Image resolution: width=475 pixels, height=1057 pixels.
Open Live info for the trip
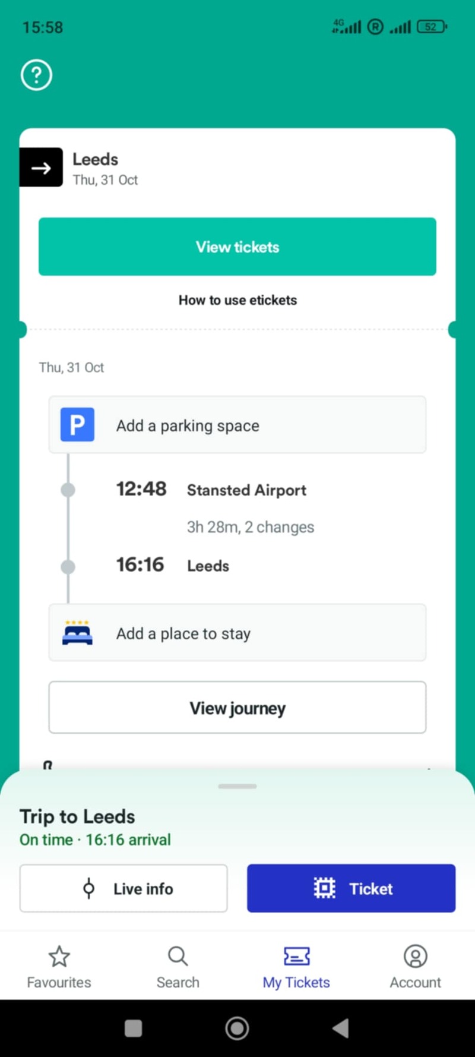[123, 888]
